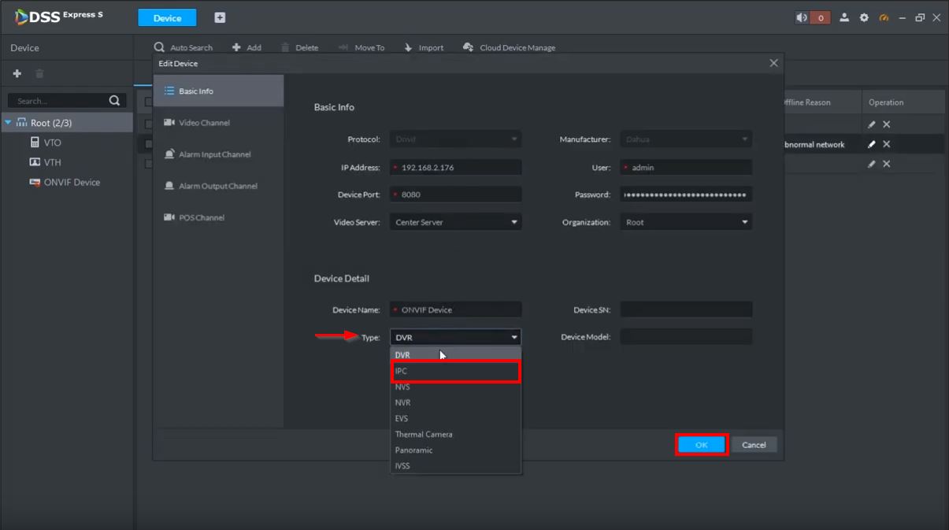
Task: Open settings gear in title bar
Action: 864,18
